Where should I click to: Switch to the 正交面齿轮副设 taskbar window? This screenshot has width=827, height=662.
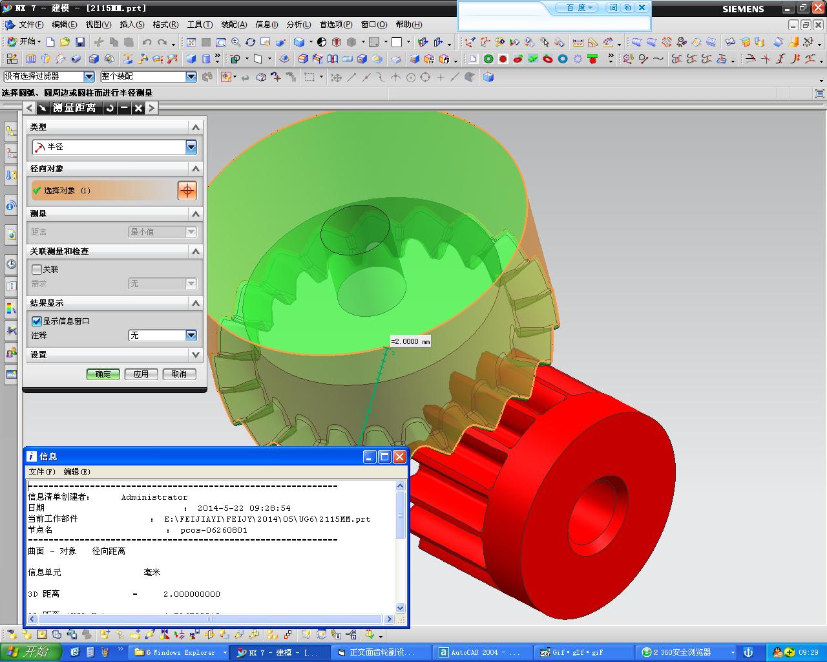pos(381,652)
